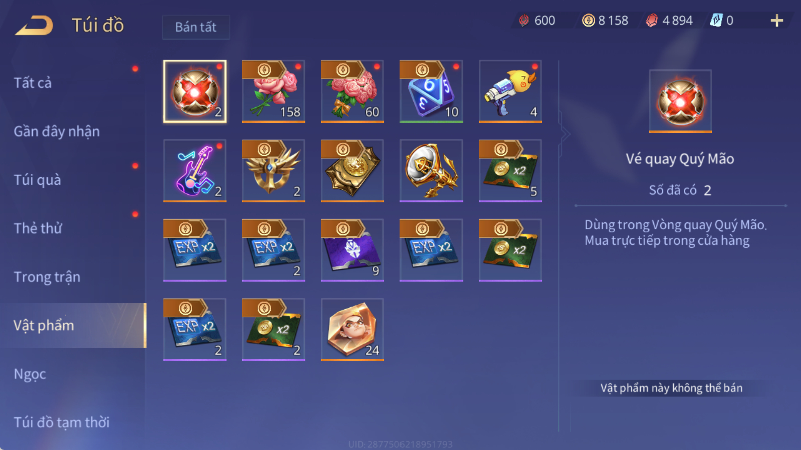Select the duck toy gun item
801x450 pixels.
coord(510,91)
